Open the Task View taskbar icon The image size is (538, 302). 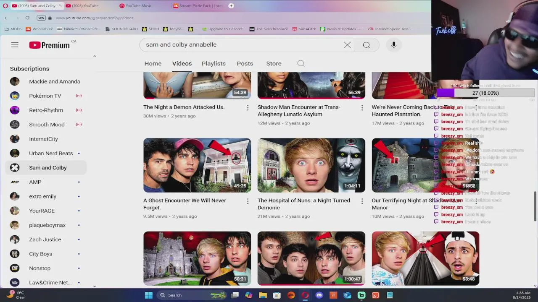235,295
